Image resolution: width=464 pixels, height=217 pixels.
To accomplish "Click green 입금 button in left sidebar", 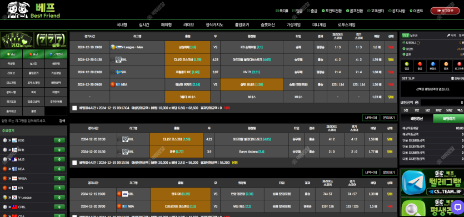I will click(x=11, y=54).
